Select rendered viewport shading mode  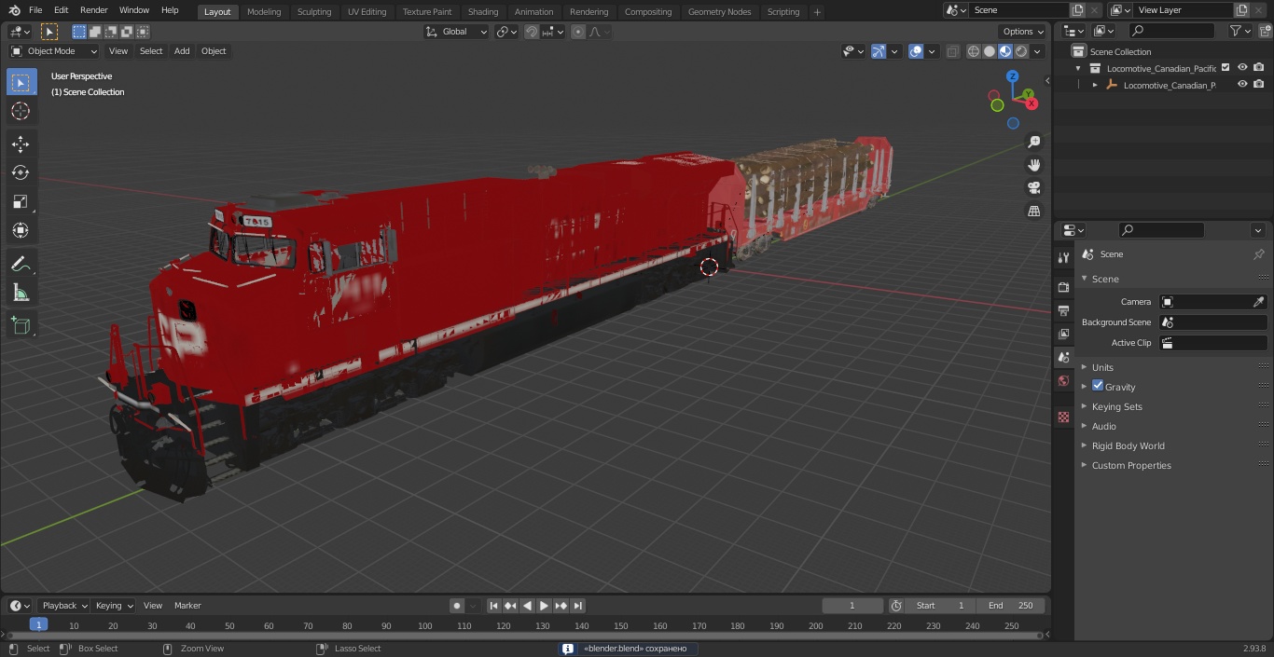tap(1021, 51)
